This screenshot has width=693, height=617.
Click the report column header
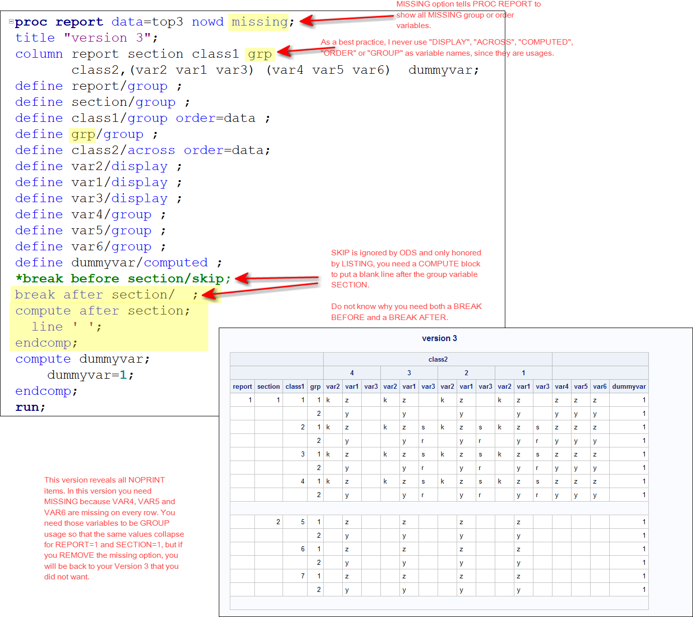point(242,386)
